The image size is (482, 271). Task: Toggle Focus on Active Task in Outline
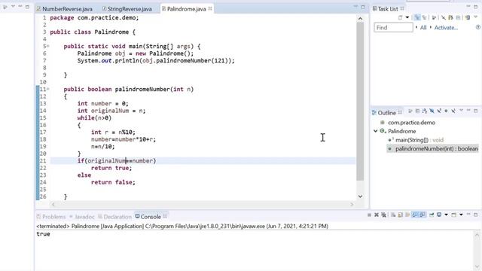tap(410, 111)
